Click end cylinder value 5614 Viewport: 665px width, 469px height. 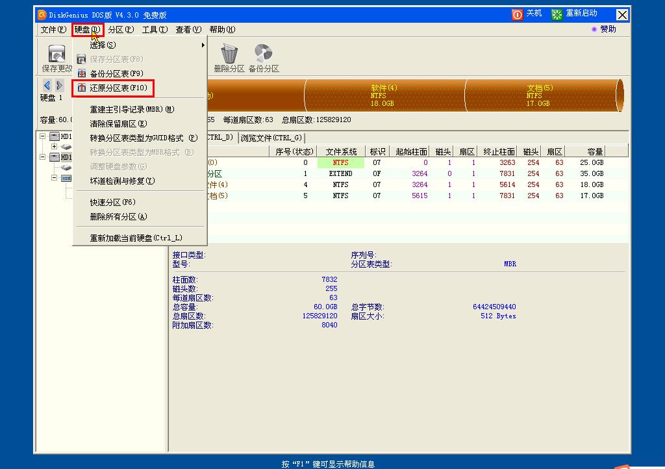click(x=507, y=184)
